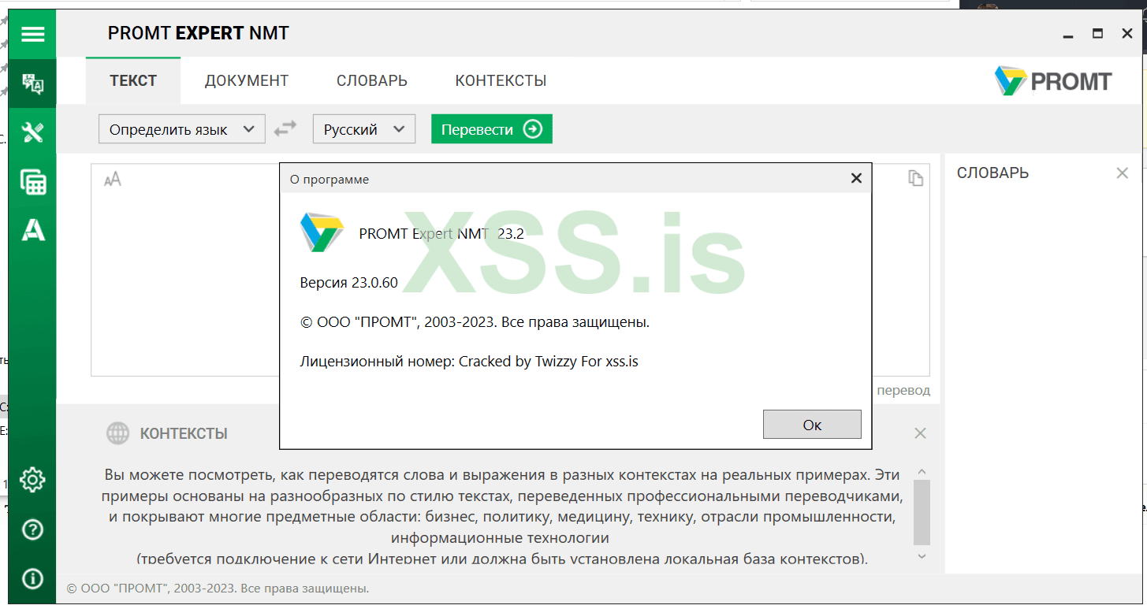Click the PROMT logo in the header
Screen dimensions: 1147x609
[1053, 81]
